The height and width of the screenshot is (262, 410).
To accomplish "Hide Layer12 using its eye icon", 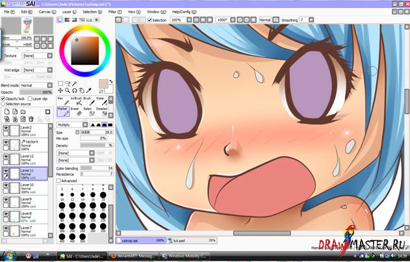I will coord(5,156).
